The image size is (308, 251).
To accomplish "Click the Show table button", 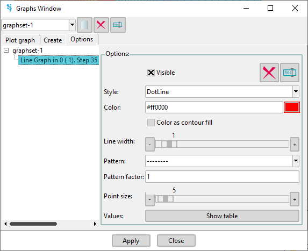I will (222, 216).
